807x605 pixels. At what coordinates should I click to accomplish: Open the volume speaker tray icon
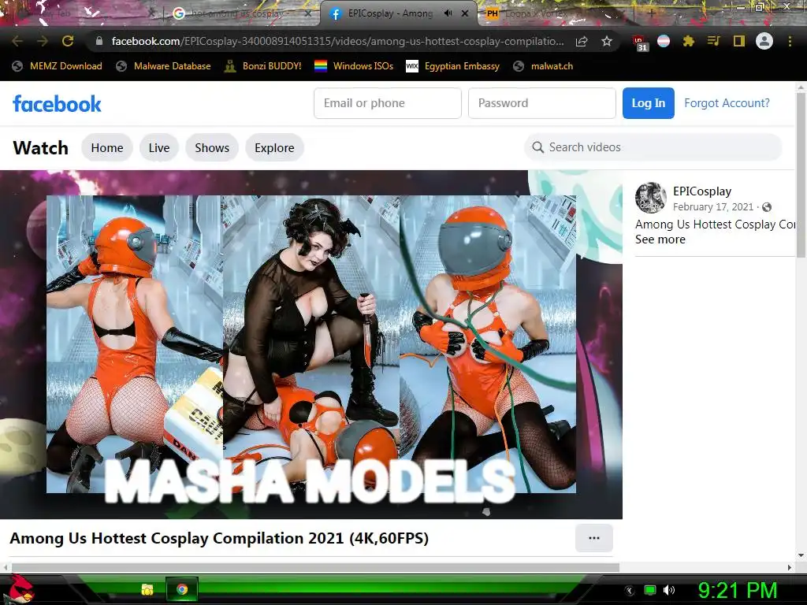[668, 590]
